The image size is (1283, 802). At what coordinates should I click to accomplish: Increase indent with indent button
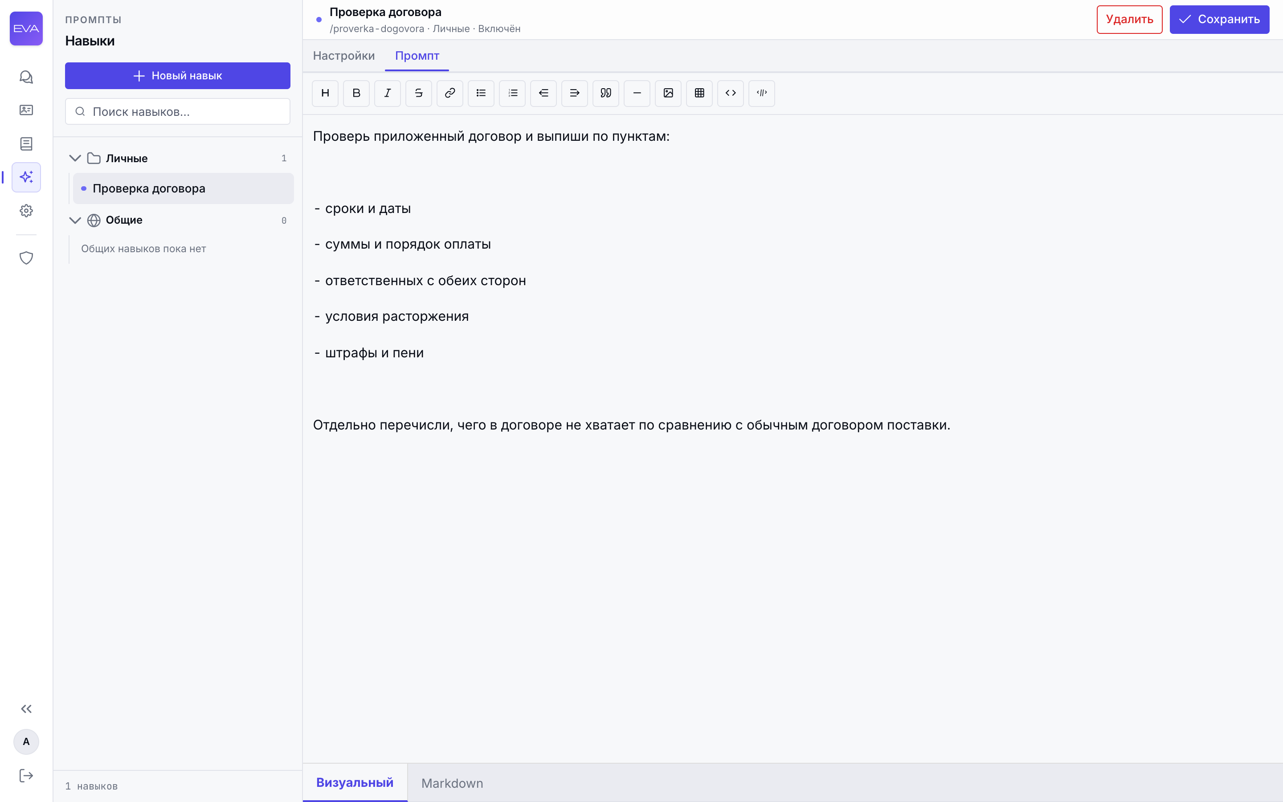point(575,94)
